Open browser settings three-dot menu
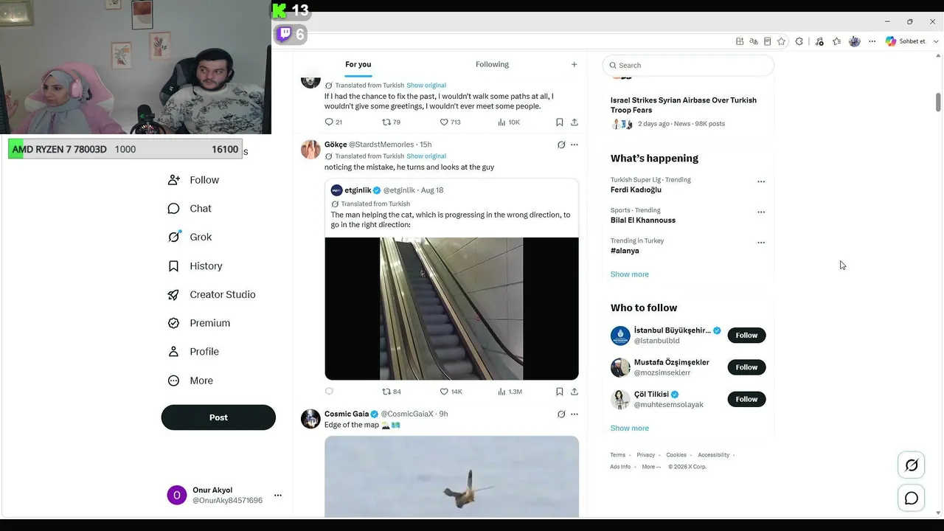The height and width of the screenshot is (531, 944). tap(872, 41)
